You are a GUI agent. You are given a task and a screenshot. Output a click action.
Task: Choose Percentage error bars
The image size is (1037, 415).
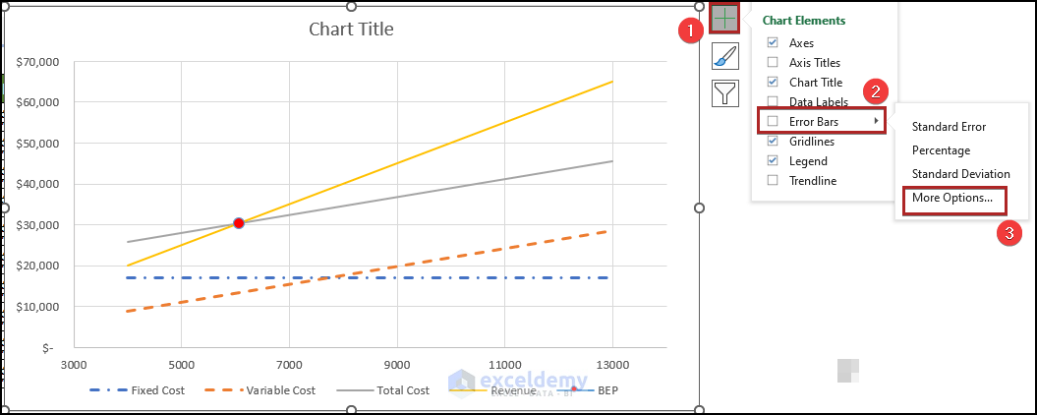941,150
